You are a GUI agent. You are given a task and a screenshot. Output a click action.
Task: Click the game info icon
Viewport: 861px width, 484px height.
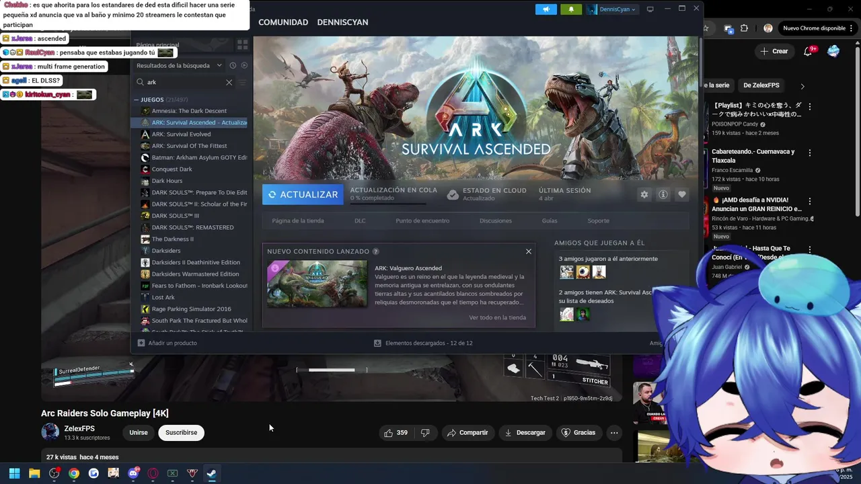[663, 194]
